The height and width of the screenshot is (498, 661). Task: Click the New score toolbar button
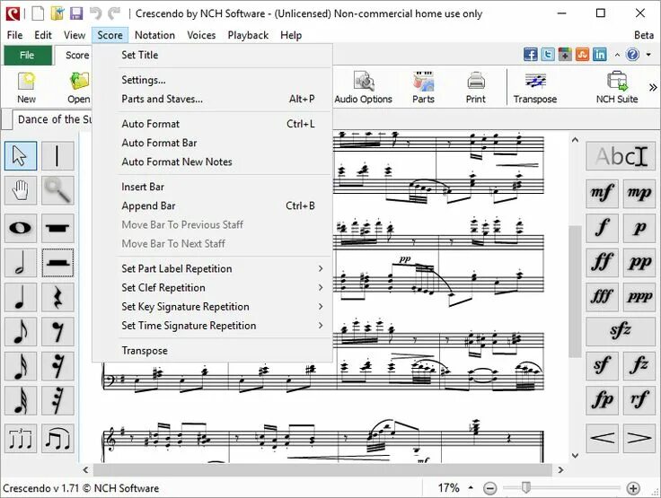[26, 87]
